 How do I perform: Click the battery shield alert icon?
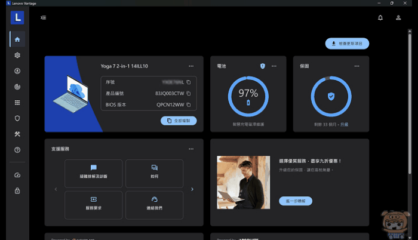tap(263, 66)
